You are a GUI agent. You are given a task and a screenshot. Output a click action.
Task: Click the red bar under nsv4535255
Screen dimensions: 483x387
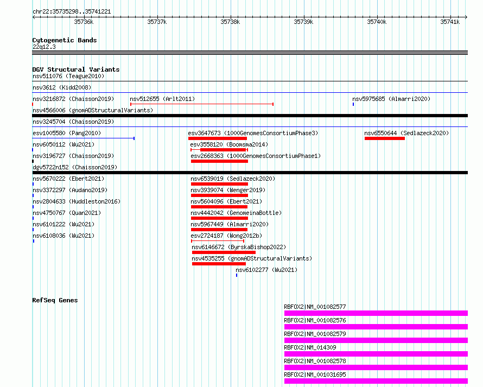click(219, 264)
